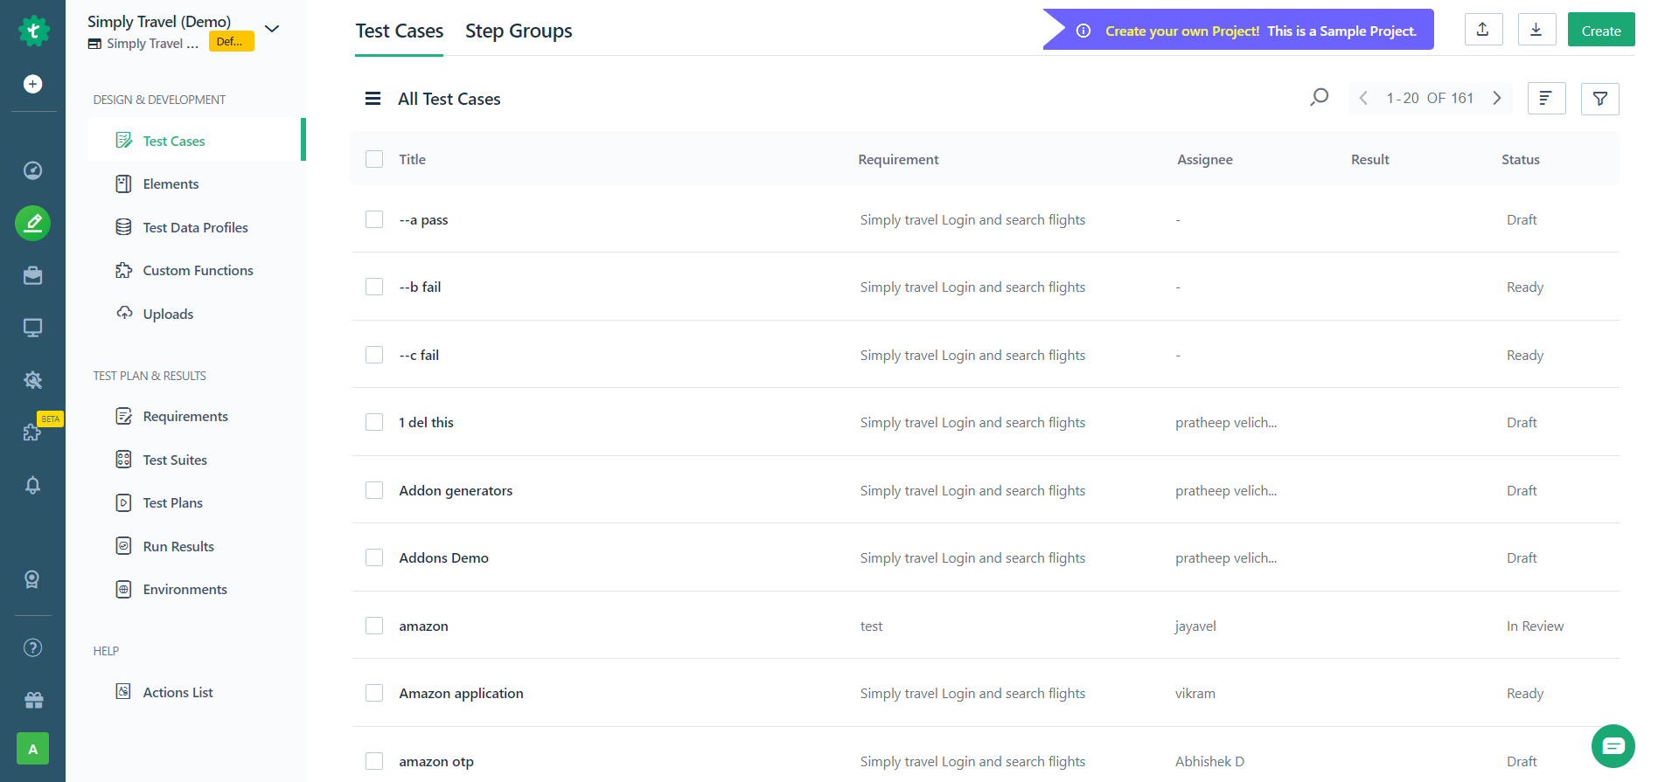Viewport: 1679px width, 782px height.
Task: Open the briefcase icon in sidebar
Action: click(x=33, y=276)
